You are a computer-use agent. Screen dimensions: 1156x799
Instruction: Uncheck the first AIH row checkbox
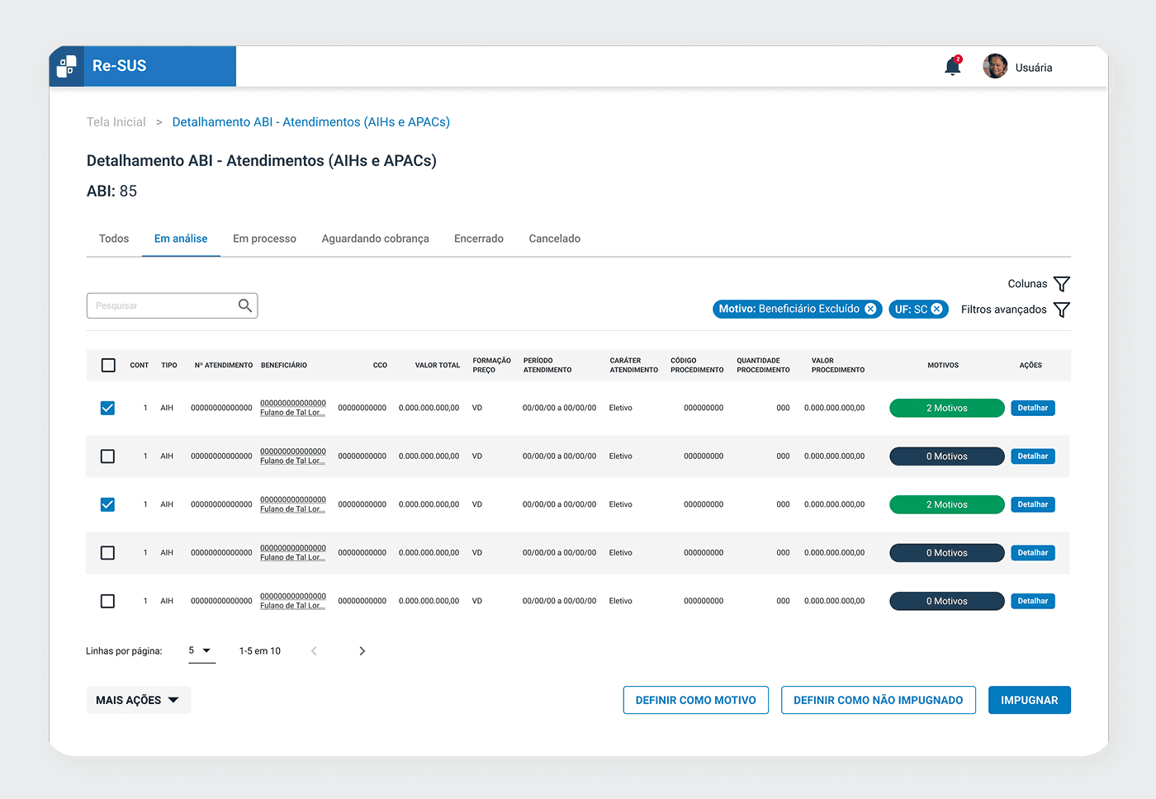click(x=107, y=407)
